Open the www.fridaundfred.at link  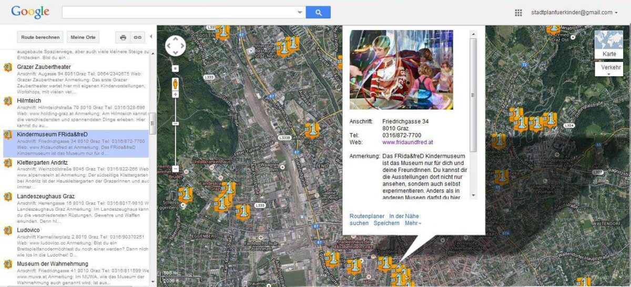click(x=408, y=142)
